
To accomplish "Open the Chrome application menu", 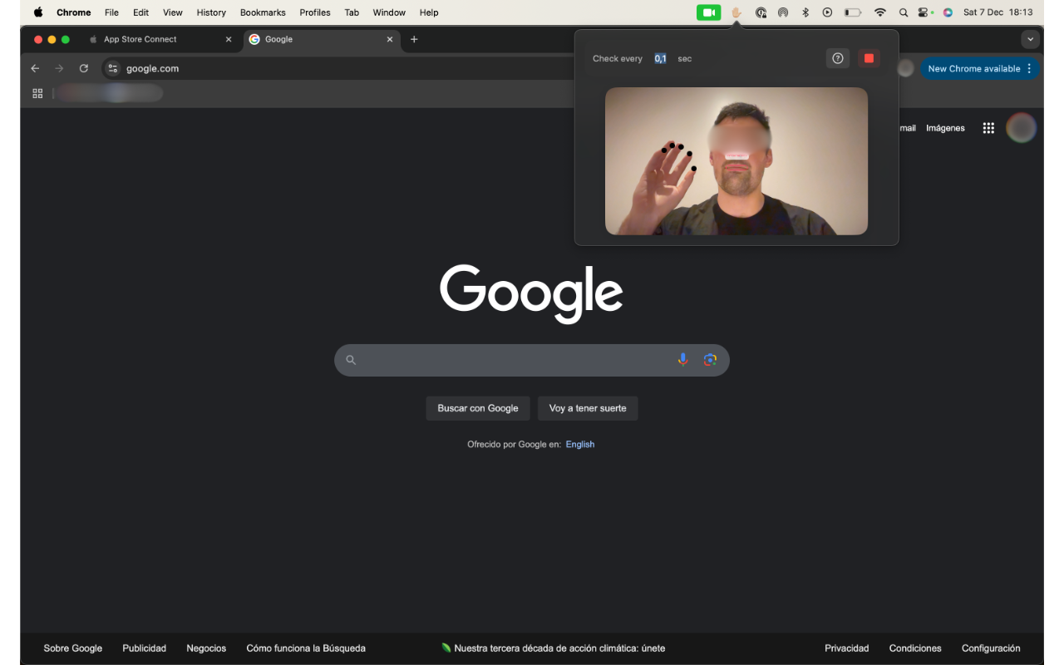I will (74, 12).
